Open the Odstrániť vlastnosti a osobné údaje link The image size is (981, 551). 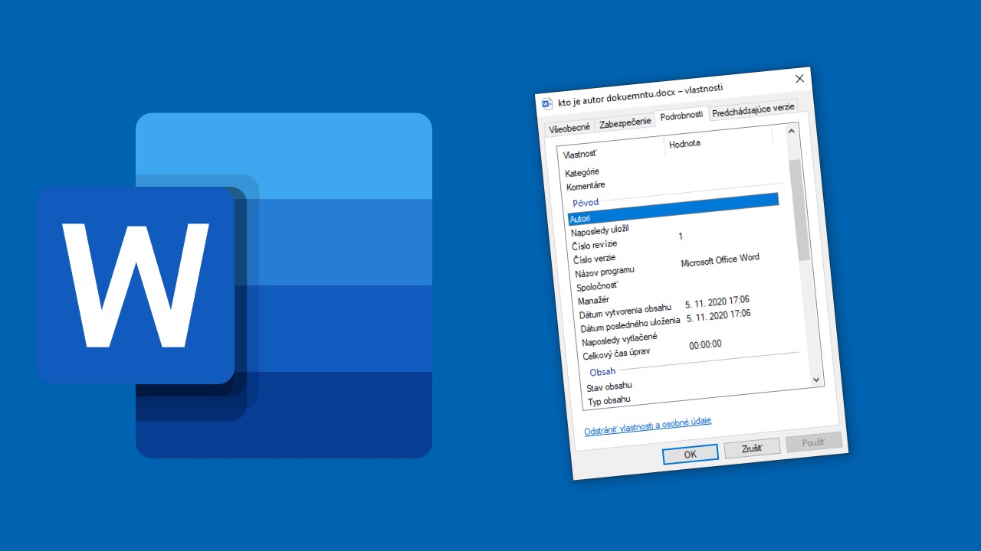pos(648,425)
